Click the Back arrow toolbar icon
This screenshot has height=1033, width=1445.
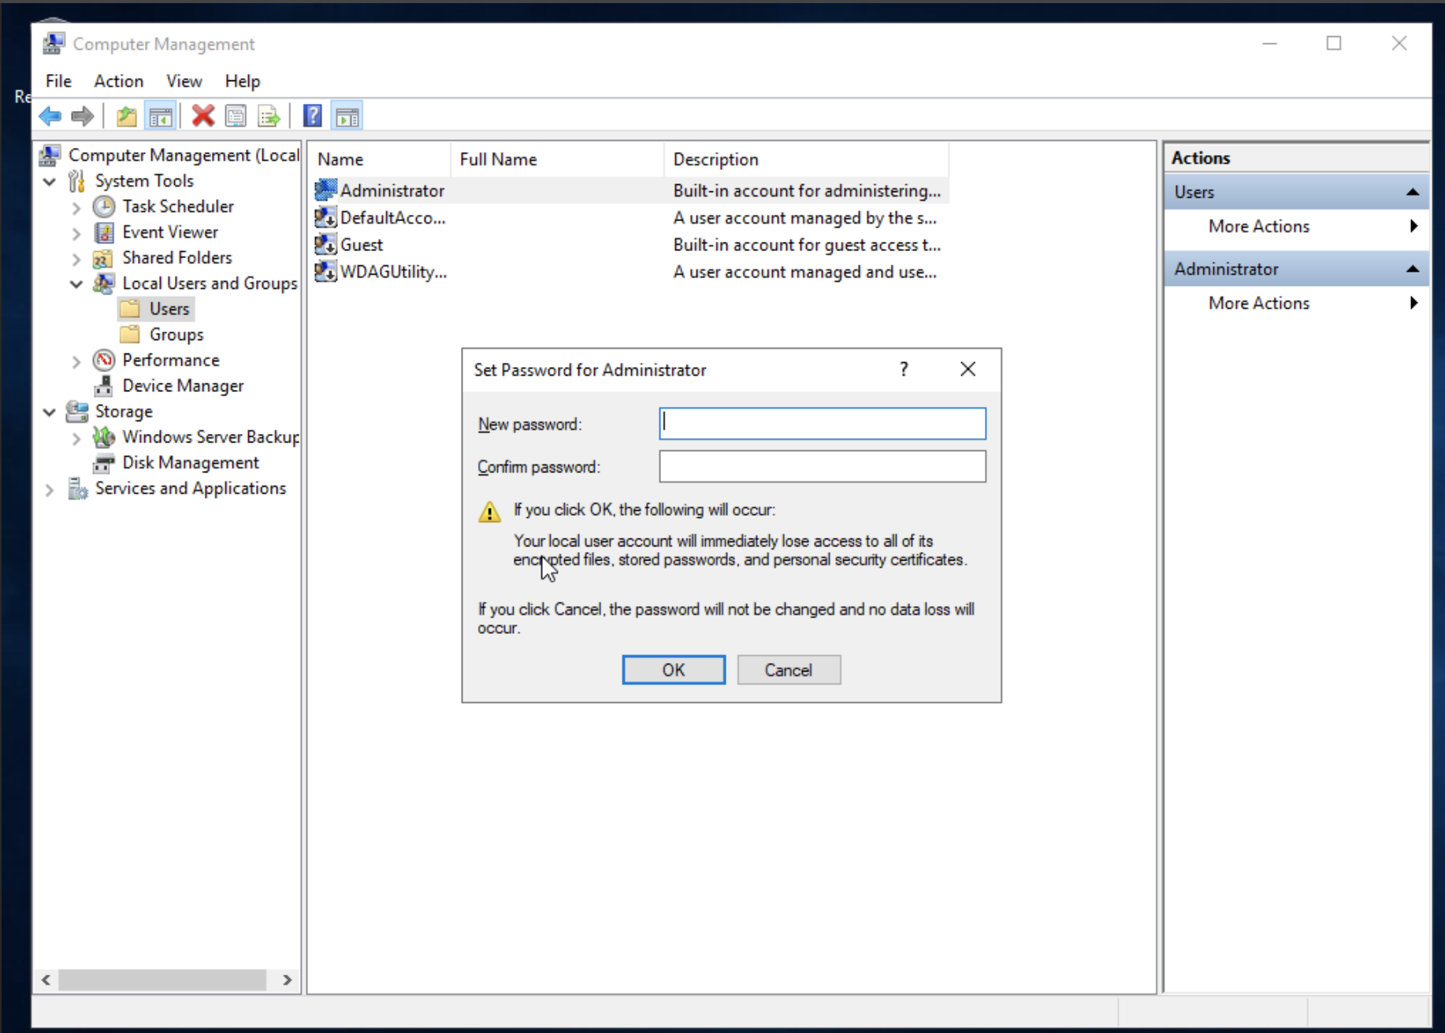(50, 117)
